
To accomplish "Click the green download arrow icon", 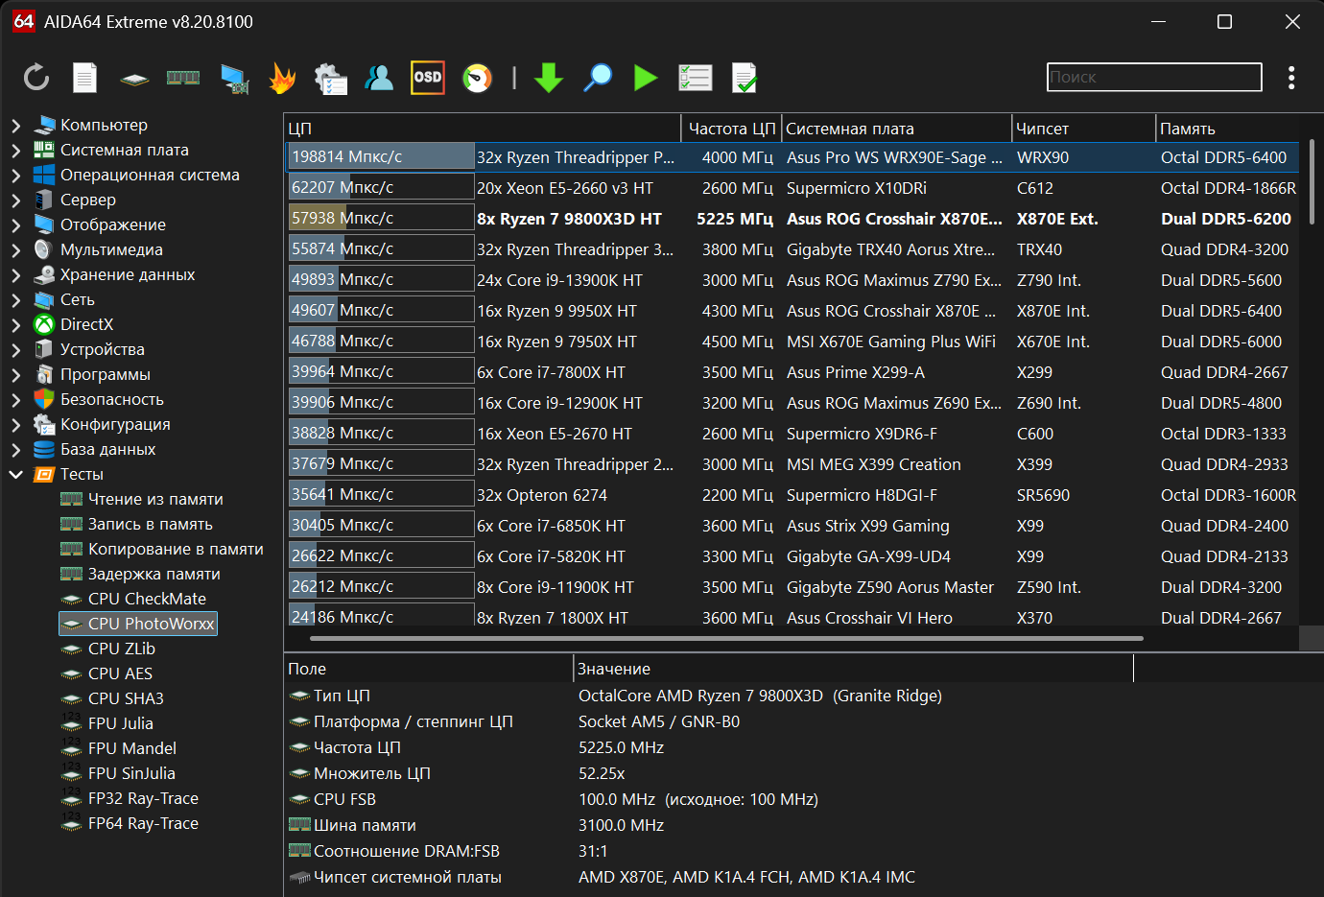I will pos(549,78).
